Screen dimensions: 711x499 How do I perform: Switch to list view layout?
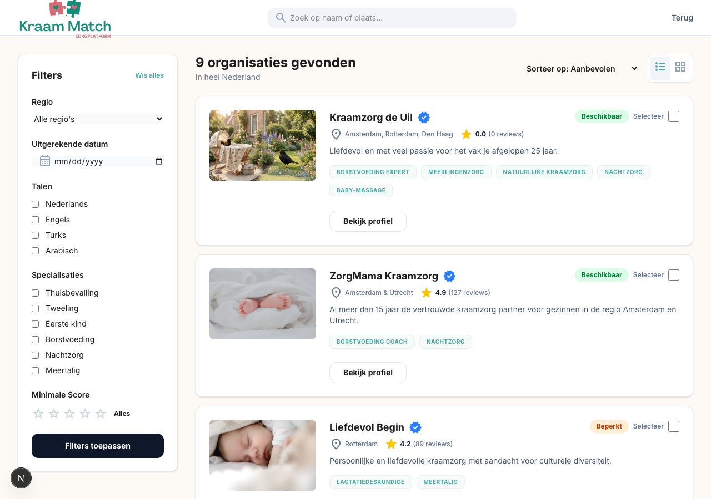point(660,68)
